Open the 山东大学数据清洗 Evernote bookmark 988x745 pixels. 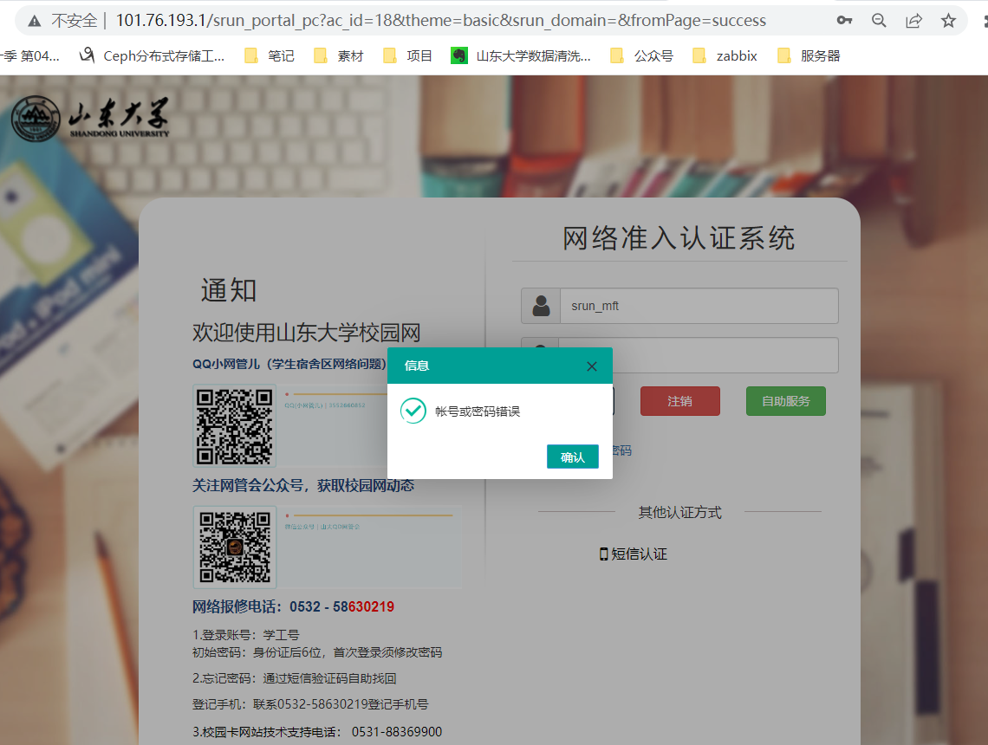point(521,56)
